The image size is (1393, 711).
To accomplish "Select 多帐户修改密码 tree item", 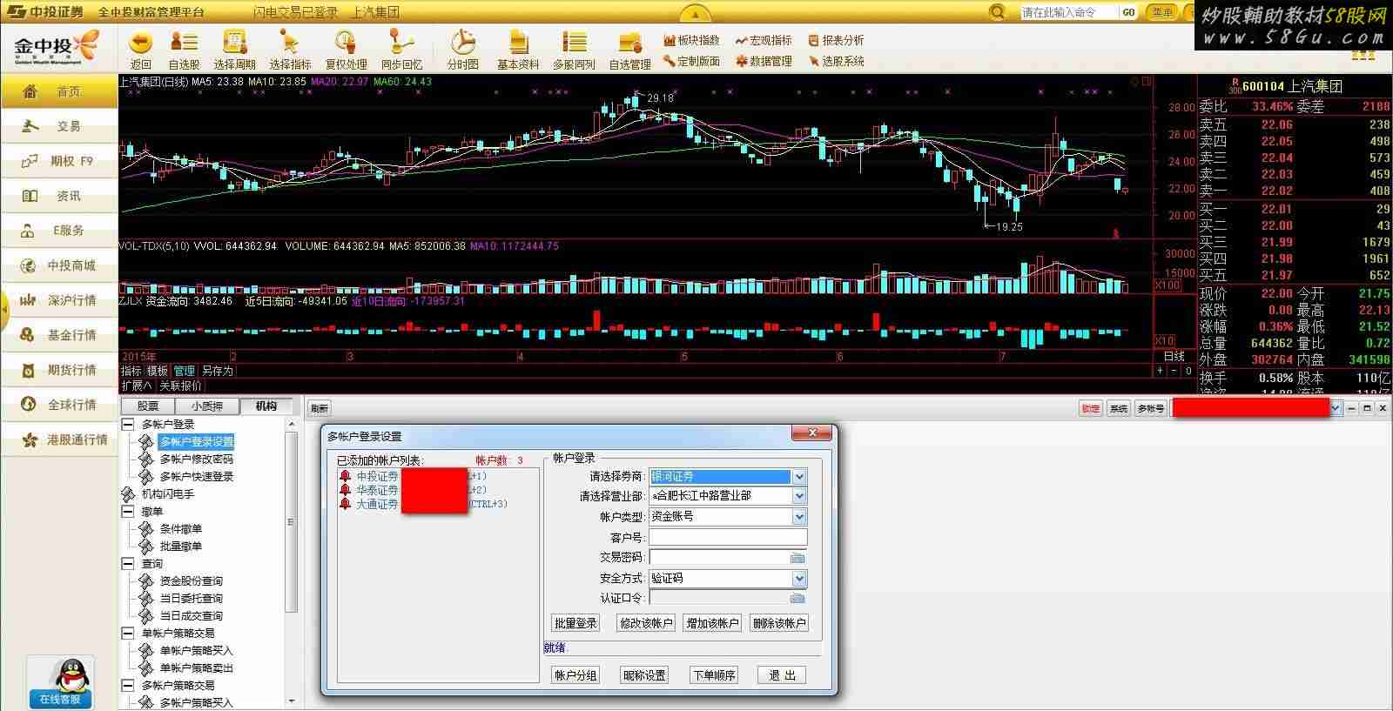I will coord(197,459).
